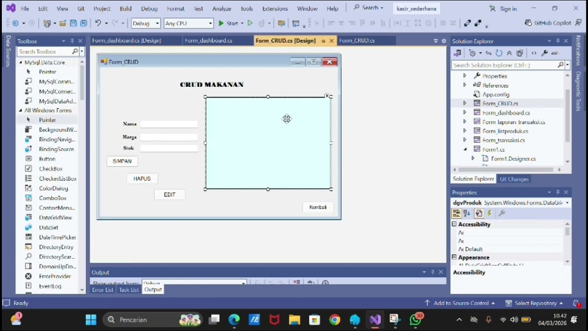Click the Open File folder icon
Image resolution: width=588 pixels, height=331 pixels.
pyautogui.click(x=62, y=23)
